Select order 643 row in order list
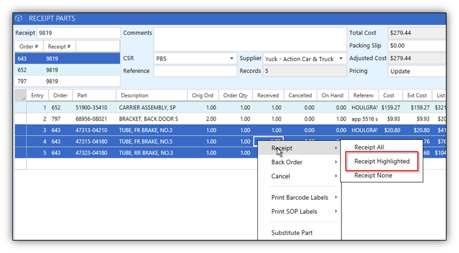The height and width of the screenshot is (253, 459). tap(67, 59)
